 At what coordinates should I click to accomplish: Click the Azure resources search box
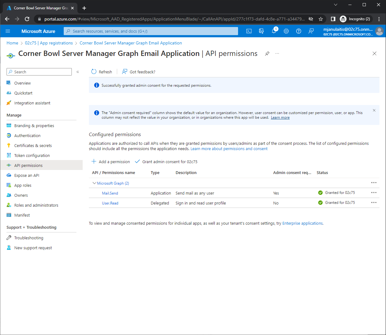[151, 31]
